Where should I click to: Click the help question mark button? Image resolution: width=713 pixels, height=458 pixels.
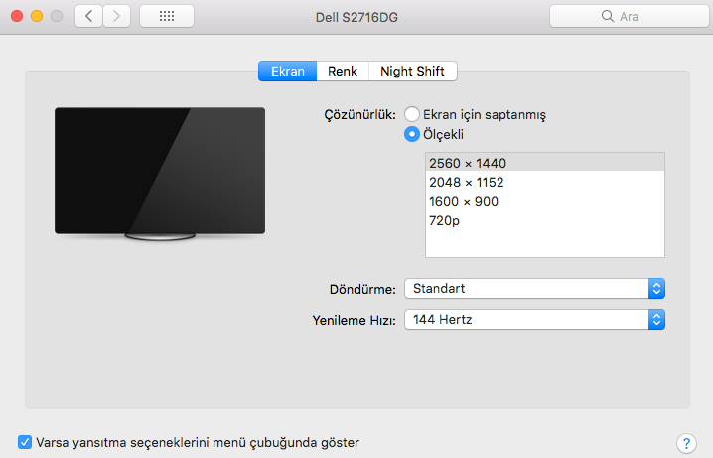coord(685,443)
